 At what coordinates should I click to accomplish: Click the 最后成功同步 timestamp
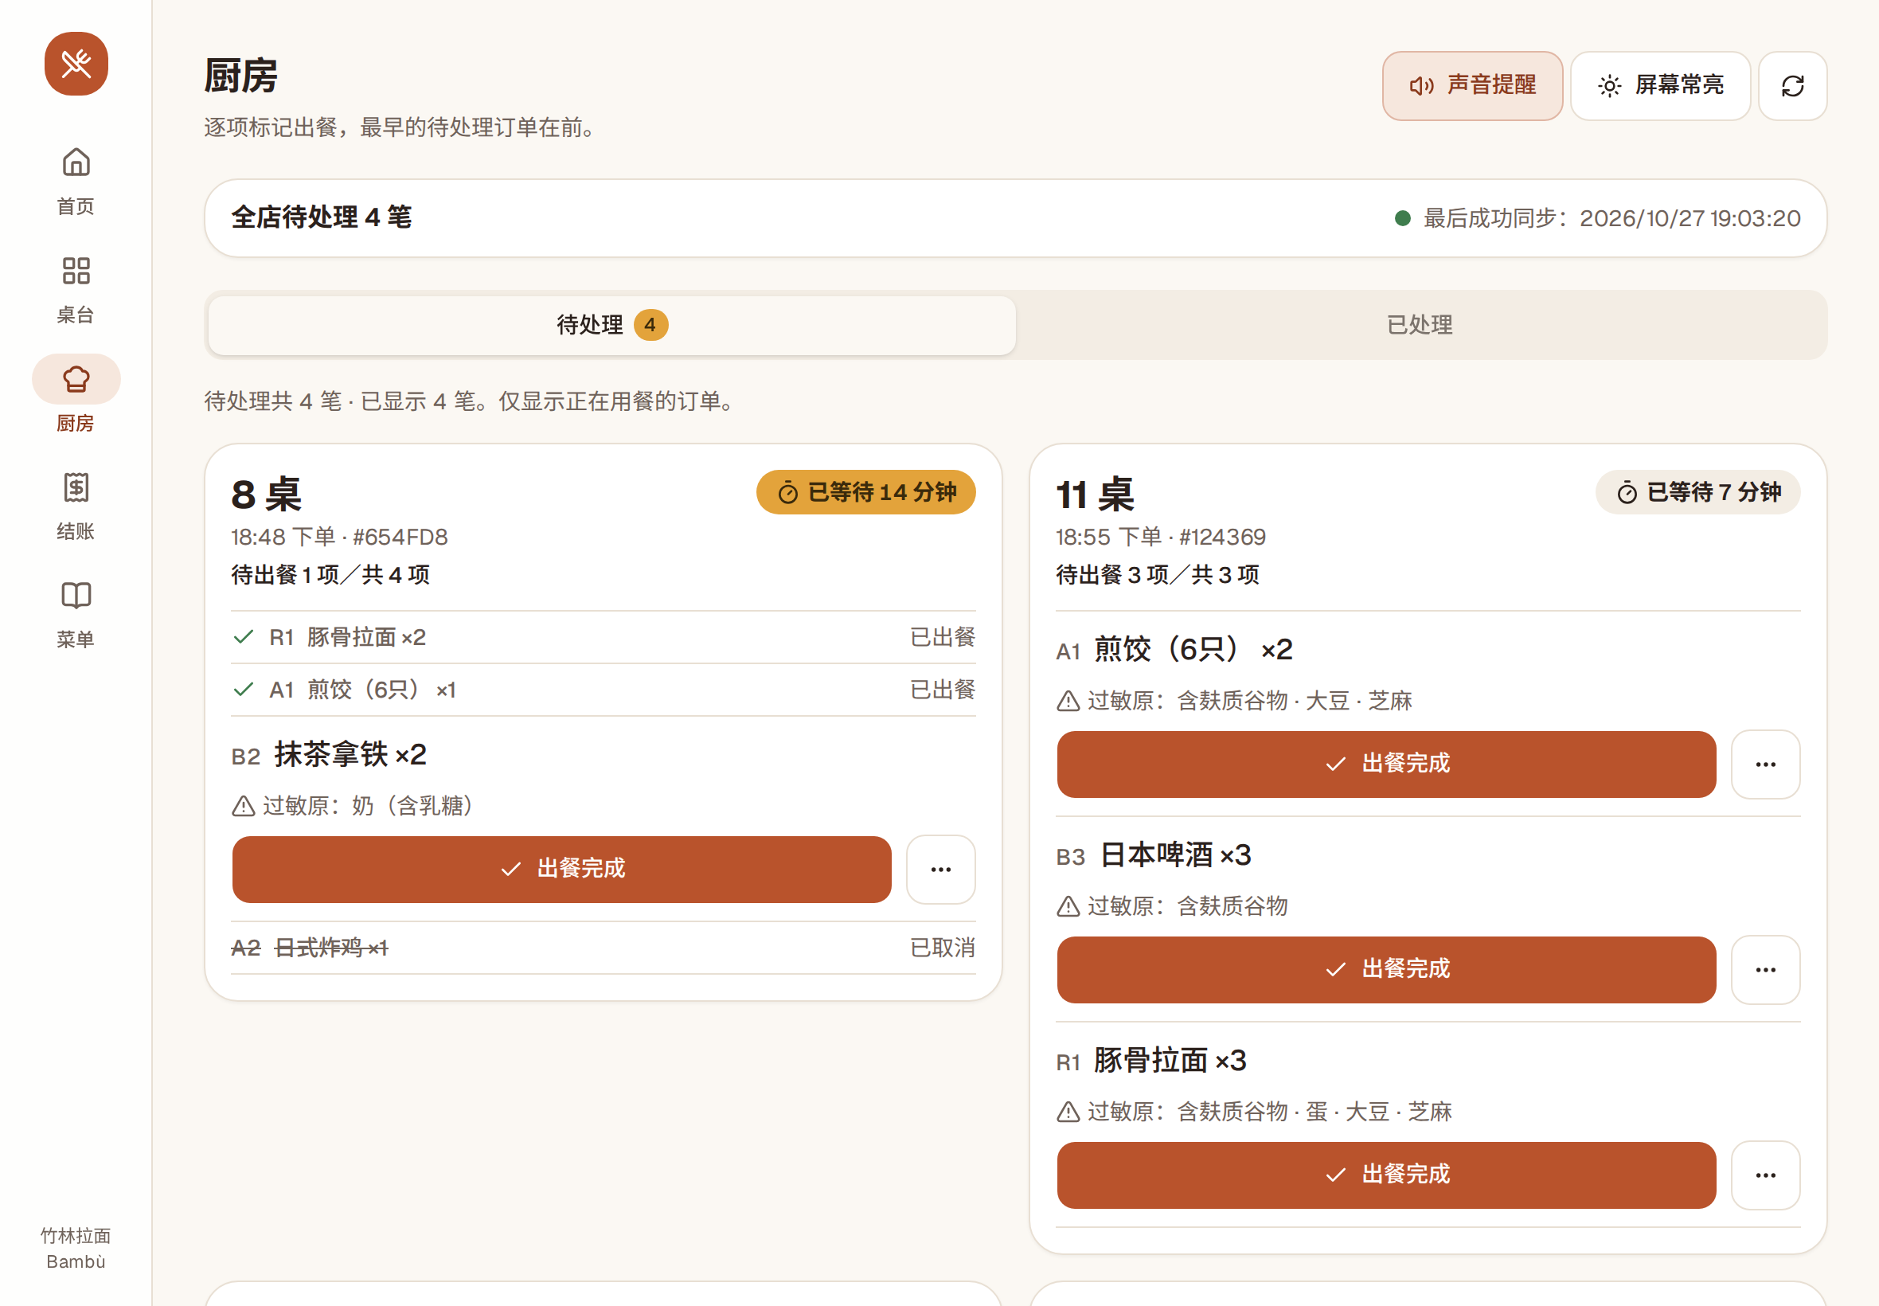pos(1611,218)
